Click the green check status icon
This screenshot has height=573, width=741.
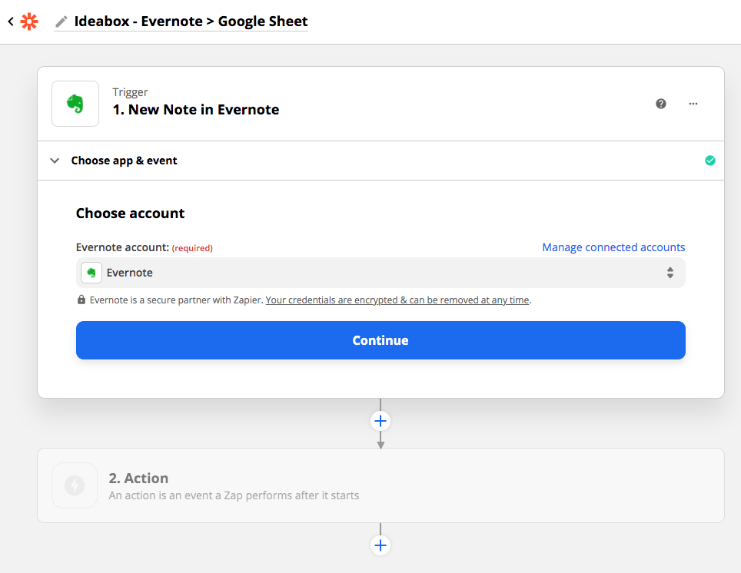[x=709, y=161]
